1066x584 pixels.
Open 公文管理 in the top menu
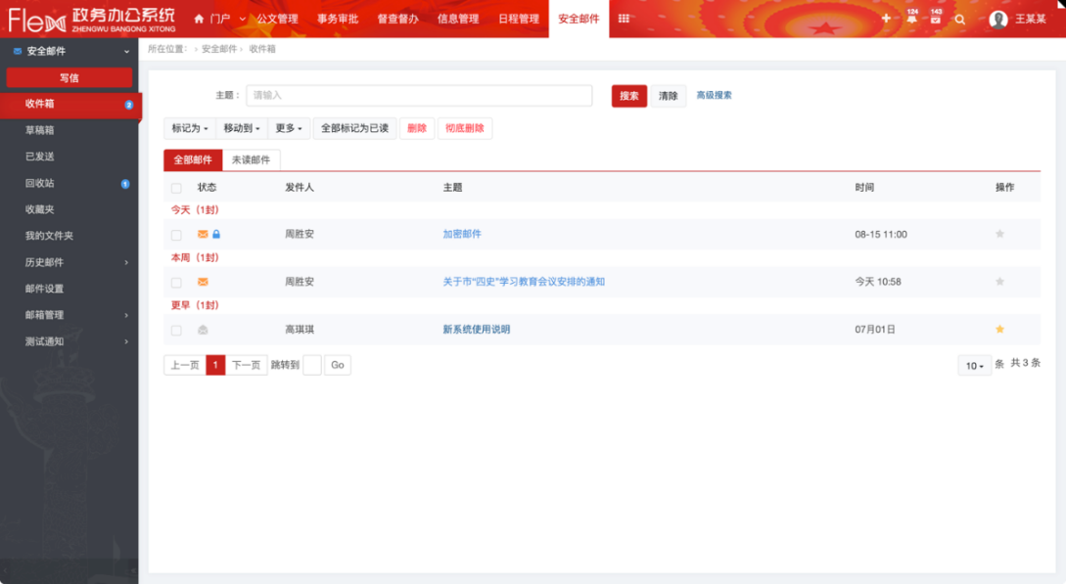pyautogui.click(x=276, y=19)
